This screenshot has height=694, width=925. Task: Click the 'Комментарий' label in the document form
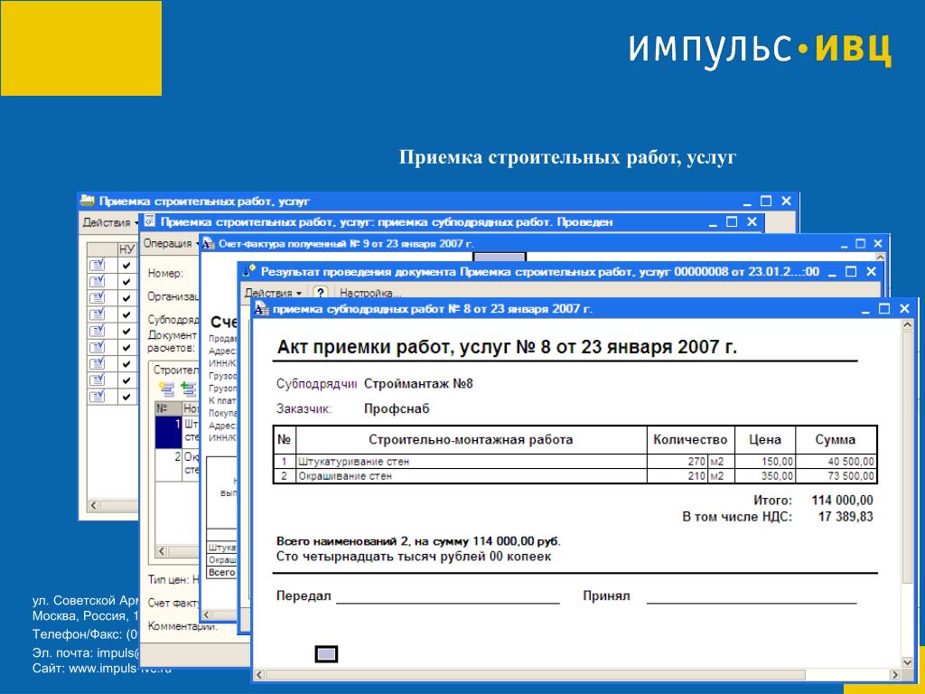tap(182, 626)
